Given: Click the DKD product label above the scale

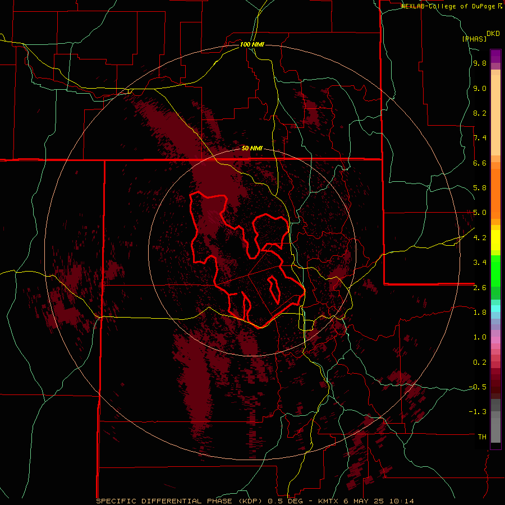Looking at the screenshot, I should coord(493,34).
